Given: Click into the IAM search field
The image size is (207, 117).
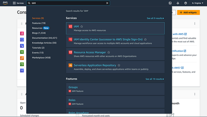Looking at the screenshot, I should [x=68, y=3].
